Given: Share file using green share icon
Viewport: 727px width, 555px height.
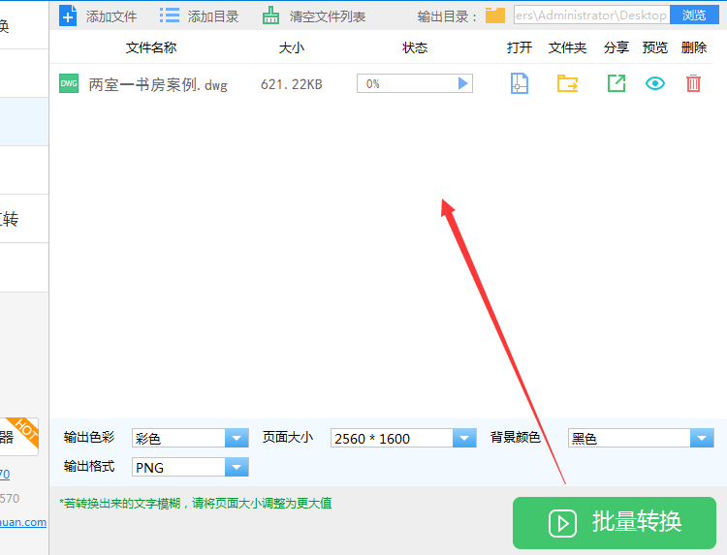Looking at the screenshot, I should [616, 83].
